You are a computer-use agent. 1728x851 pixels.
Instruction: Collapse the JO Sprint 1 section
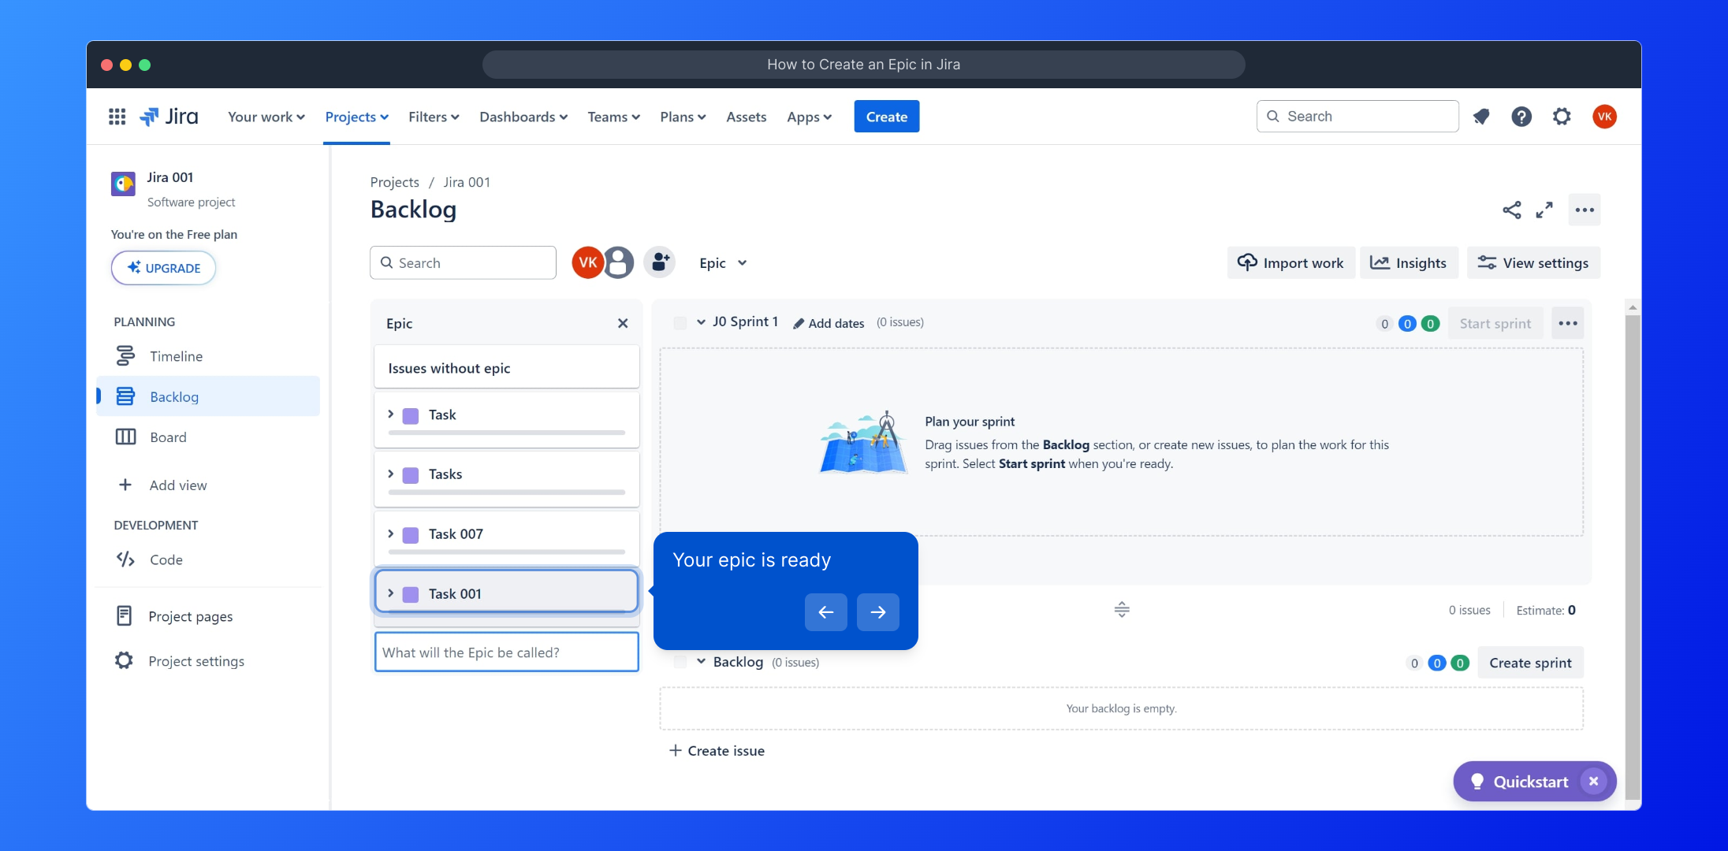pyautogui.click(x=701, y=321)
